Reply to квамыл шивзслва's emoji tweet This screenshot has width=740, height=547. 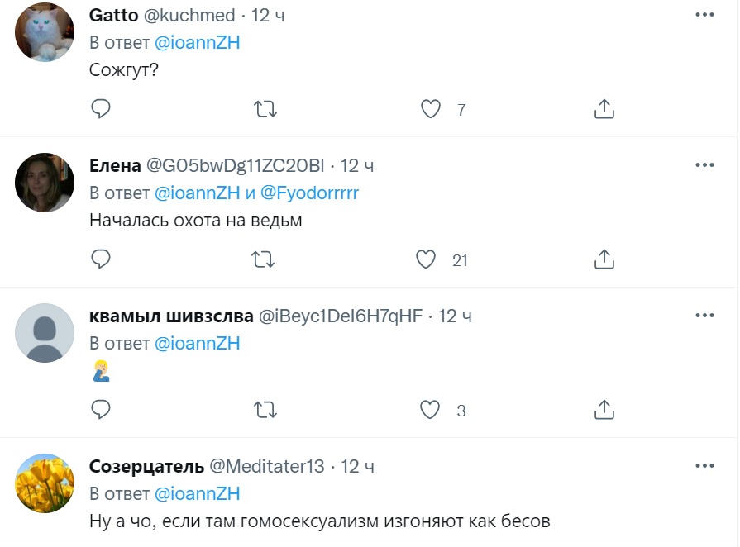click(x=101, y=409)
